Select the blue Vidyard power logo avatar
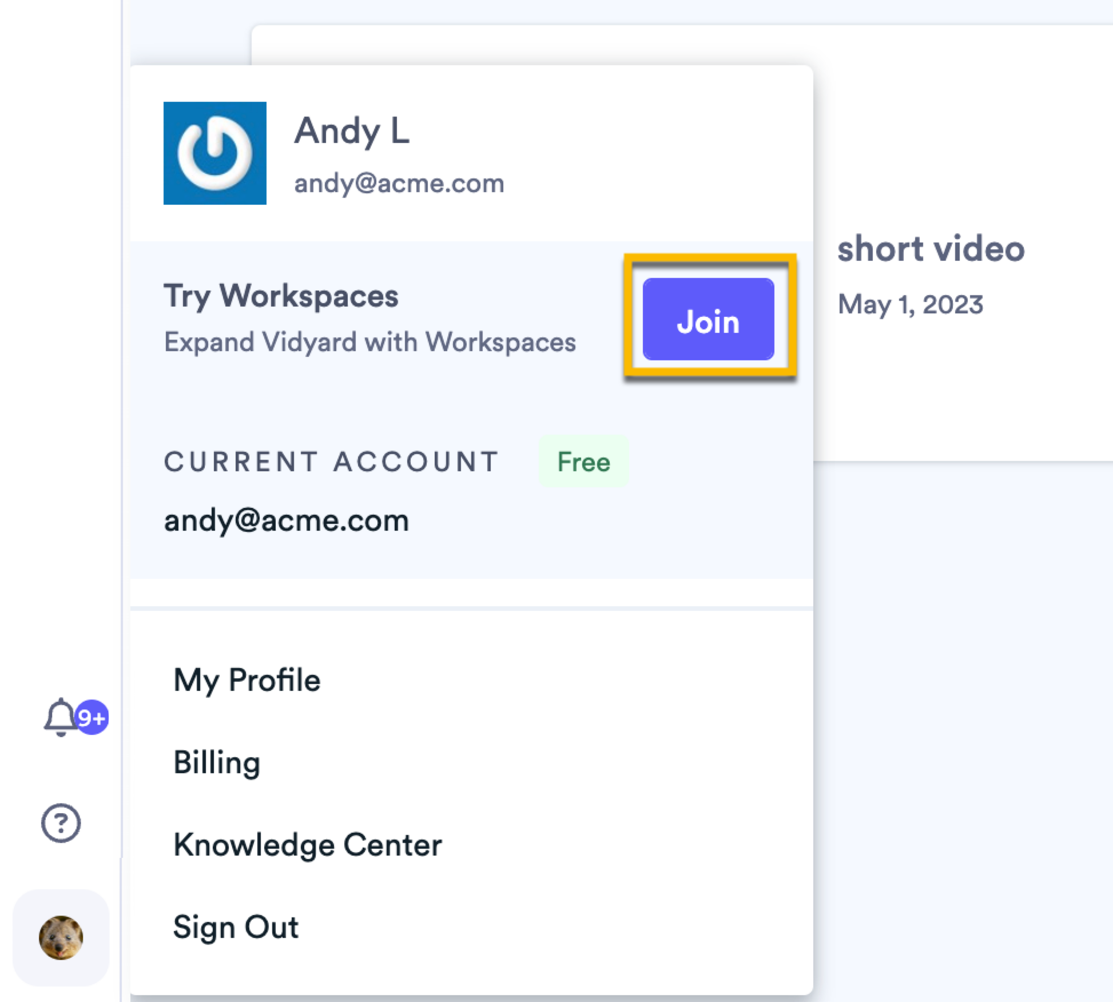Screen dimensions: 1113x1002 click(x=216, y=153)
